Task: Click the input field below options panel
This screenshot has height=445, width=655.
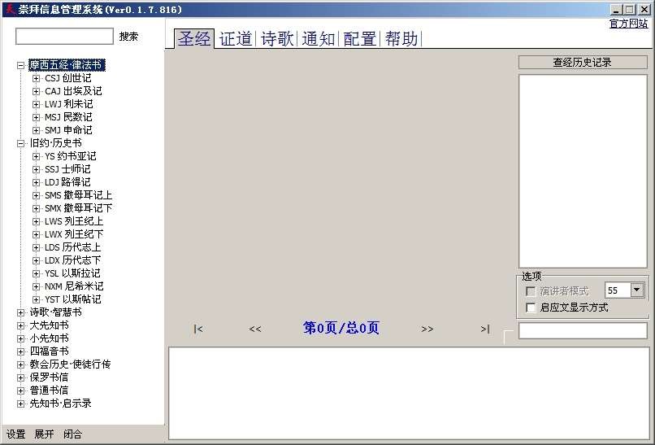Action: coord(583,330)
